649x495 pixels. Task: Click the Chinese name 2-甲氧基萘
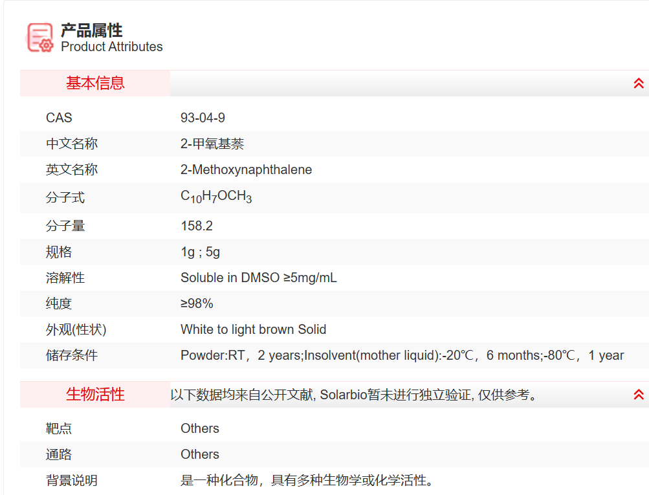pos(212,144)
